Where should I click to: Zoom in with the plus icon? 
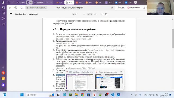[x=95, y=14]
